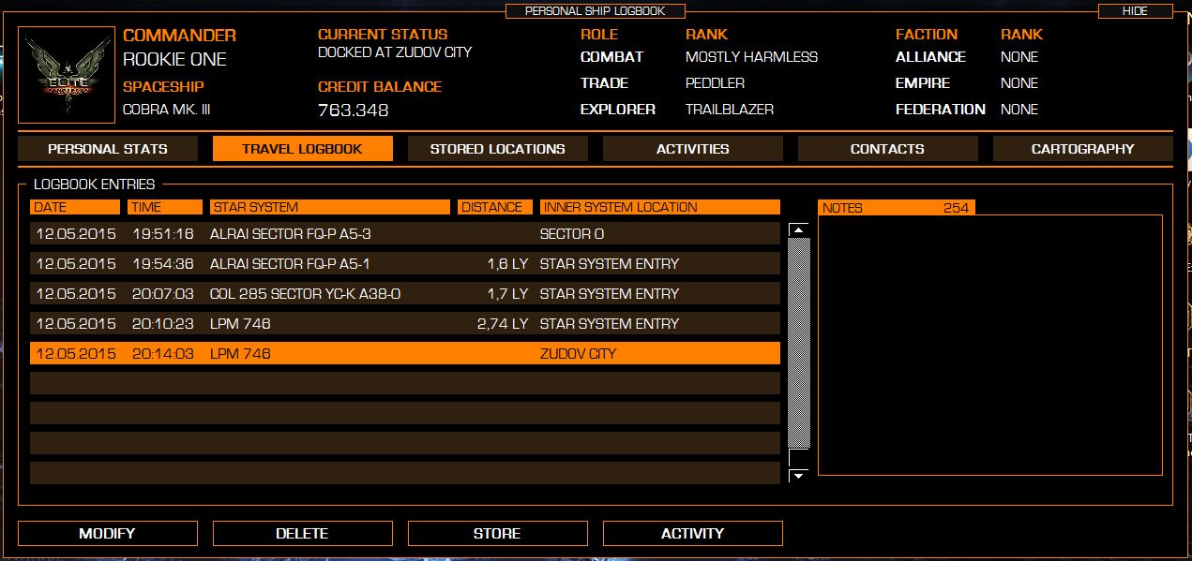
Task: Click the Federation faction label
Action: click(x=941, y=110)
